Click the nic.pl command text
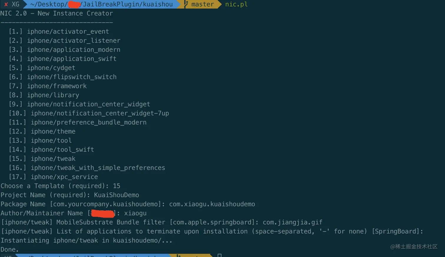 (236, 4)
